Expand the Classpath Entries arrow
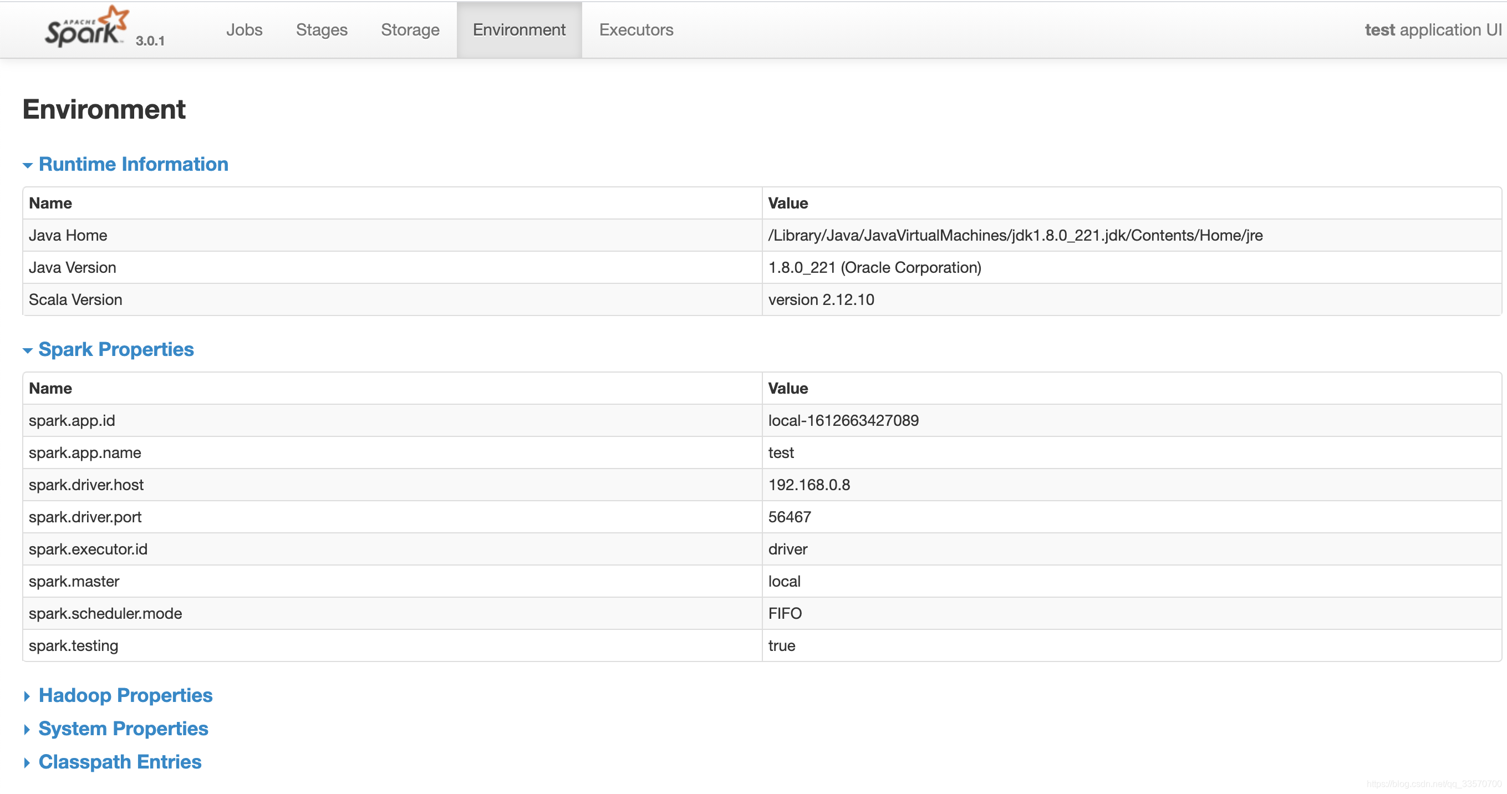 coord(27,763)
